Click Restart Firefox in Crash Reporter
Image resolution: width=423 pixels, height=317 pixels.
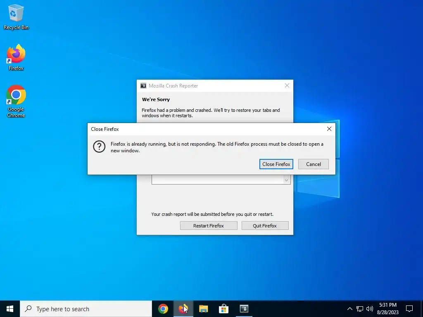209,226
